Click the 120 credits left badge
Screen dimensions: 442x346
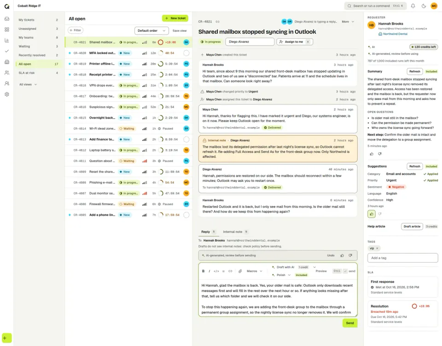pyautogui.click(x=424, y=47)
